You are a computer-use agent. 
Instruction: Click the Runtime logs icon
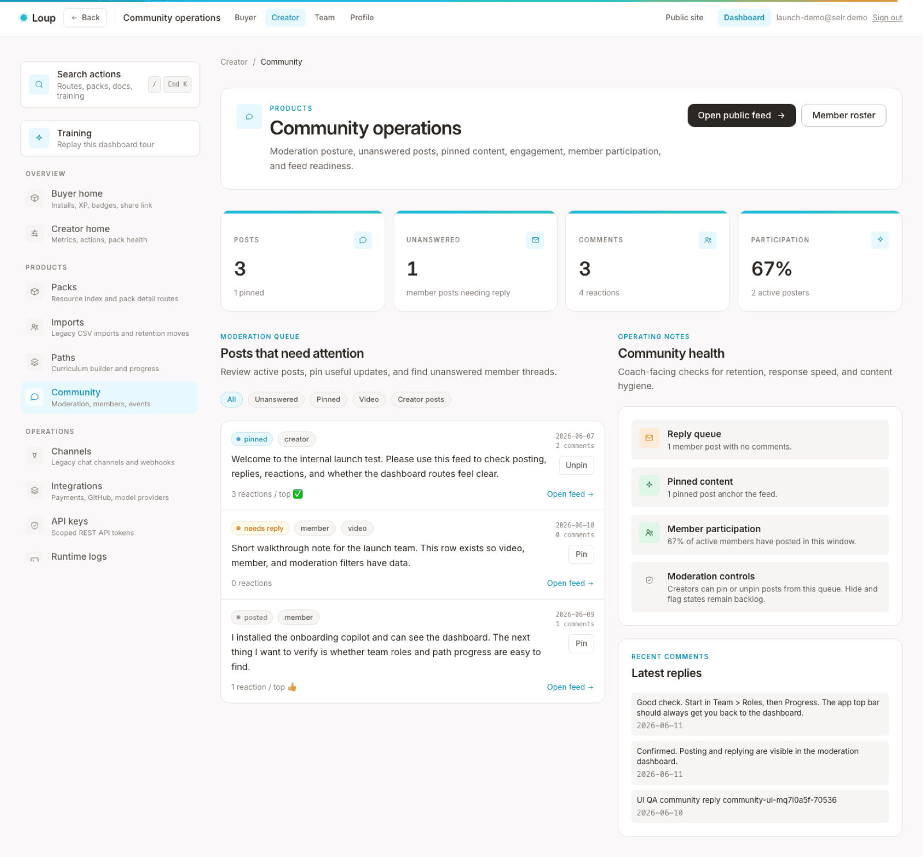click(35, 559)
